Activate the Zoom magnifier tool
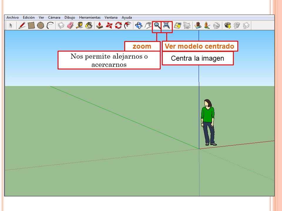 click(x=157, y=26)
